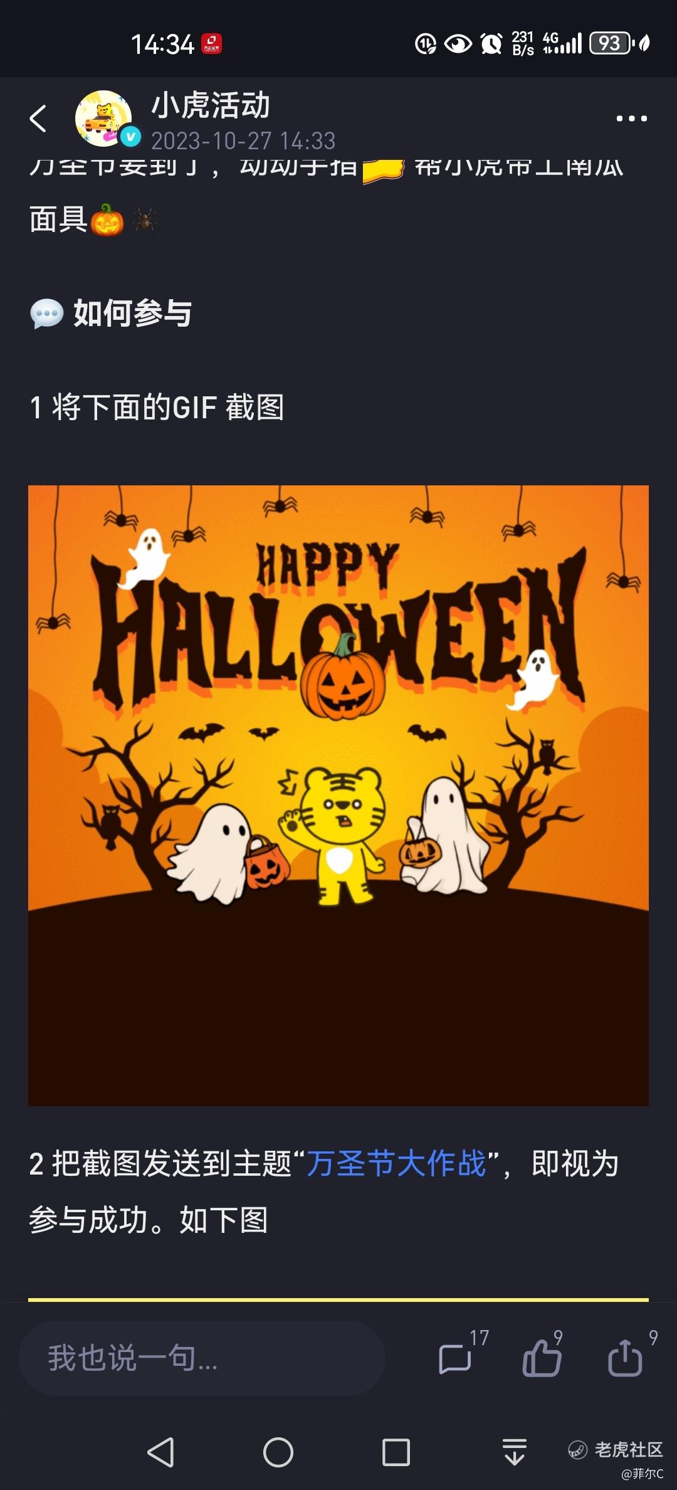
Task: Tap the verified badge on avatar
Action: [x=130, y=137]
